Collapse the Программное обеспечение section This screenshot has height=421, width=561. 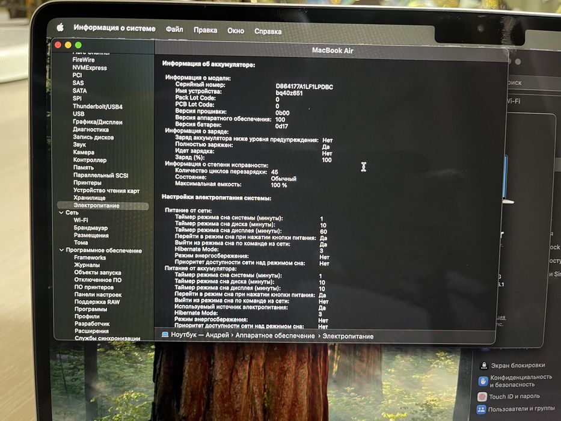coord(61,250)
